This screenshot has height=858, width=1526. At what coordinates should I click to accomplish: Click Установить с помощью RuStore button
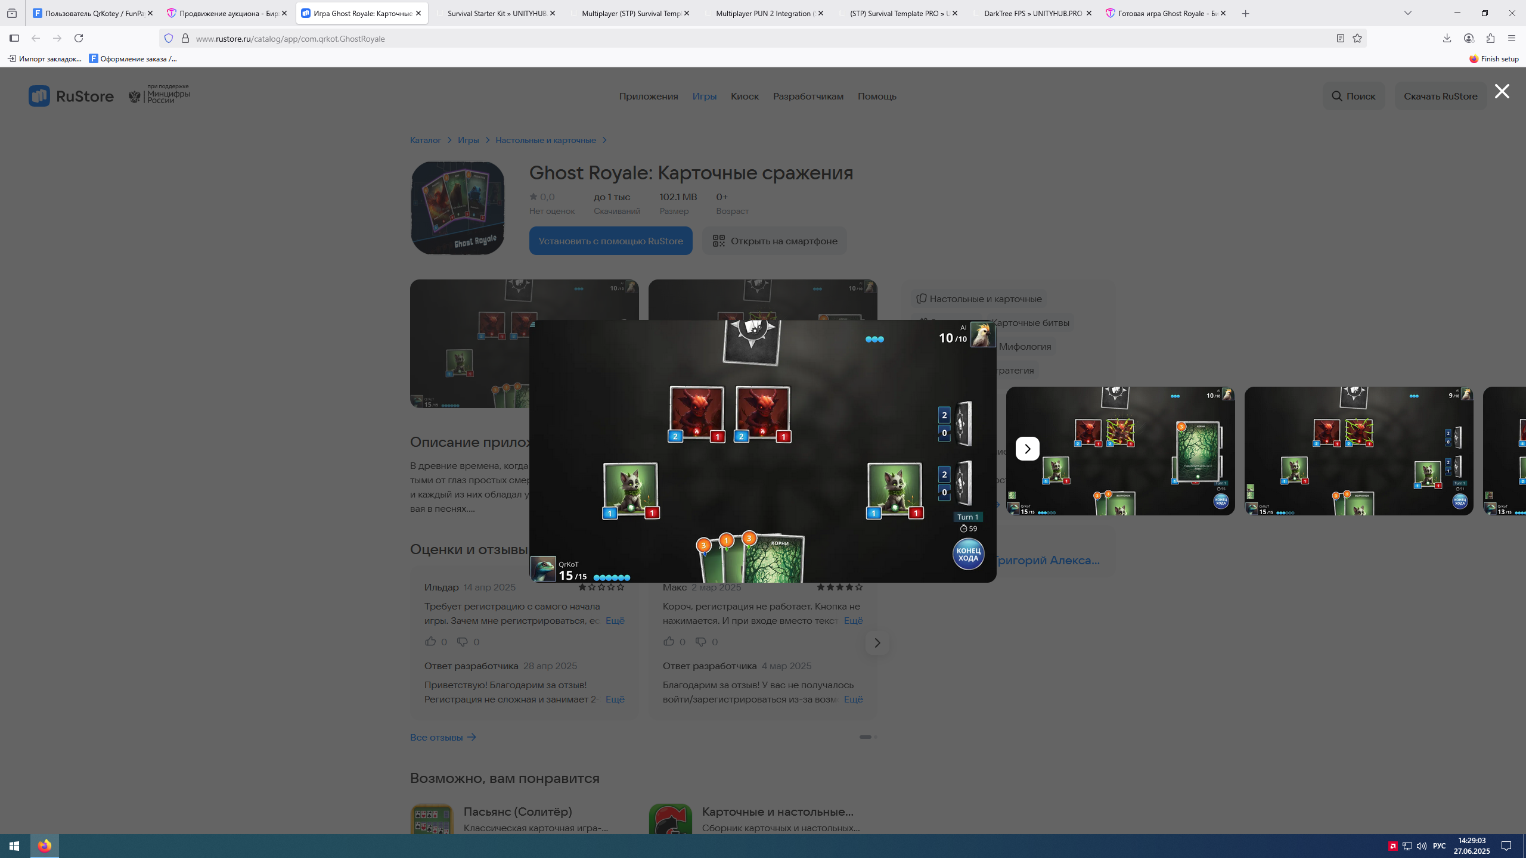(610, 241)
